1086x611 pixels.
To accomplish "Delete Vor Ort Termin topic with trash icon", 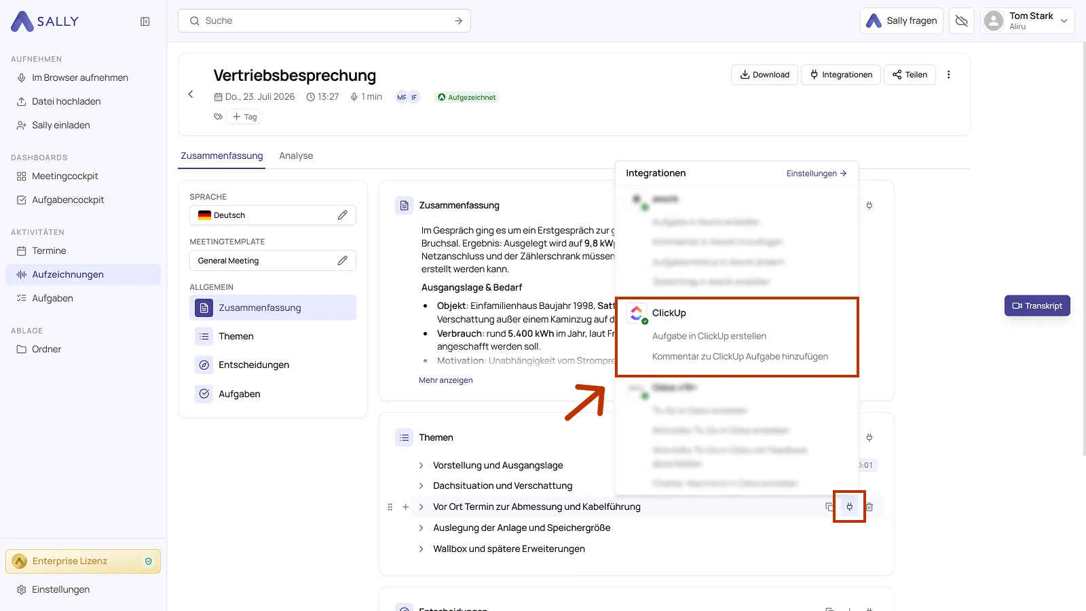I will point(869,507).
